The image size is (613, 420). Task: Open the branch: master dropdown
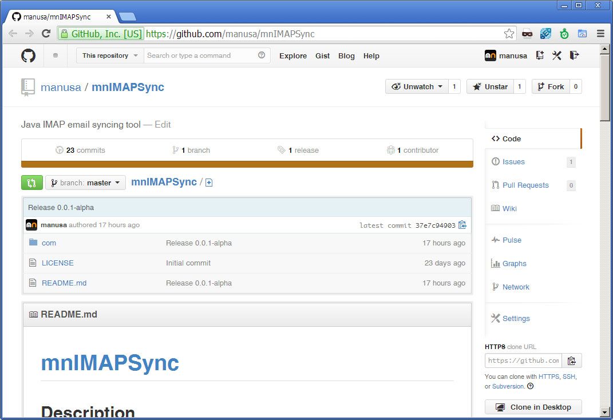pos(85,182)
